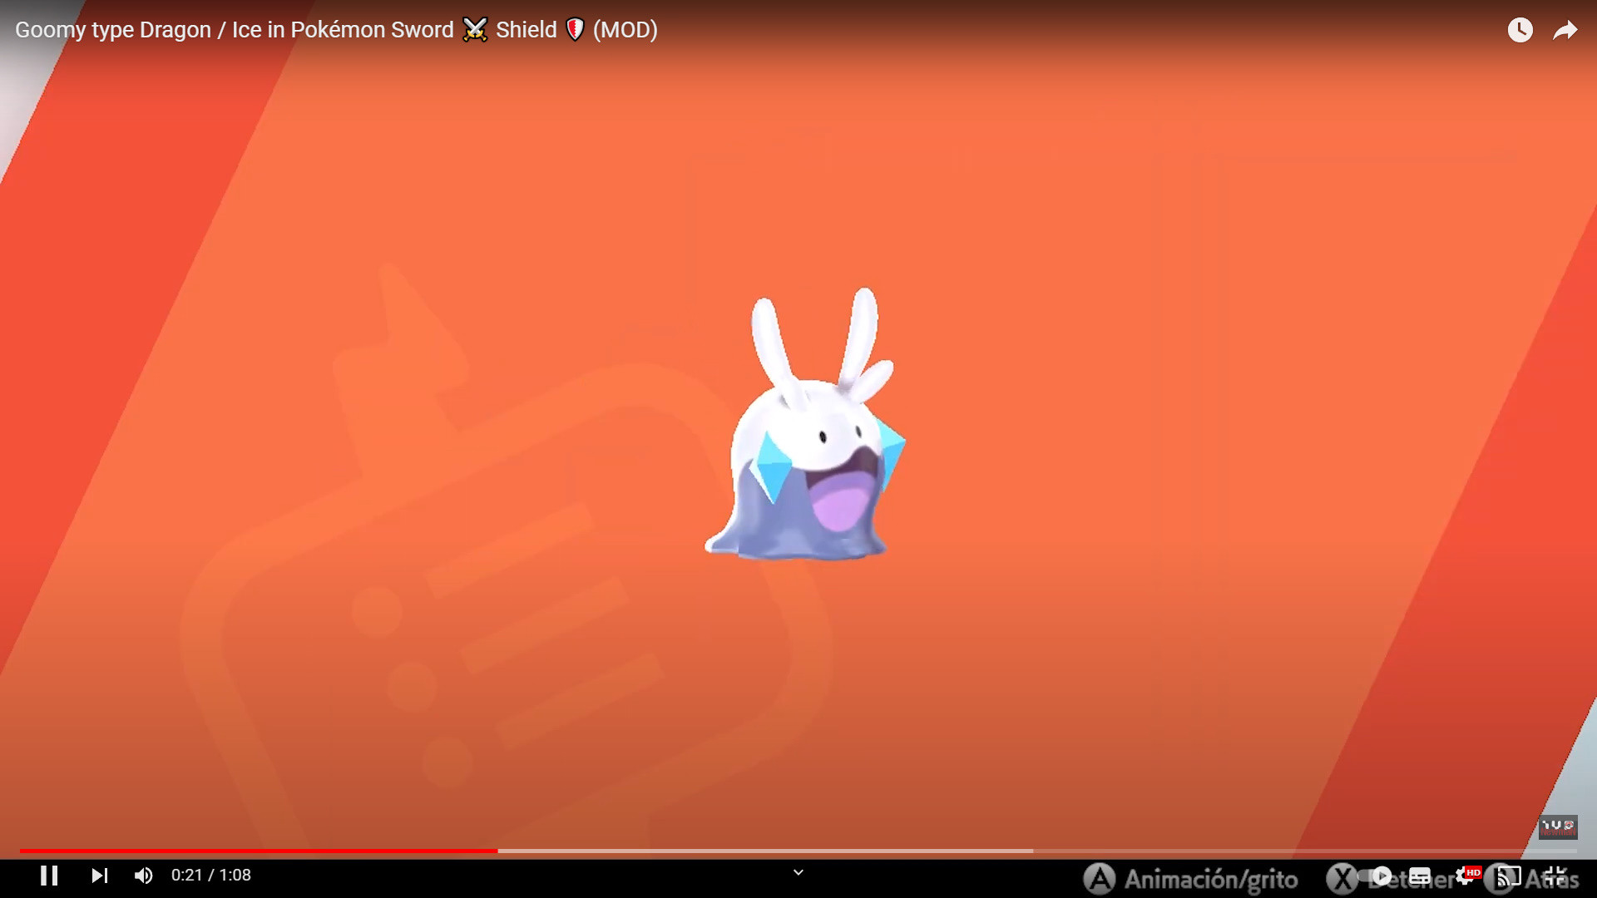Open sharing options with the Share arrow

coord(1566,30)
